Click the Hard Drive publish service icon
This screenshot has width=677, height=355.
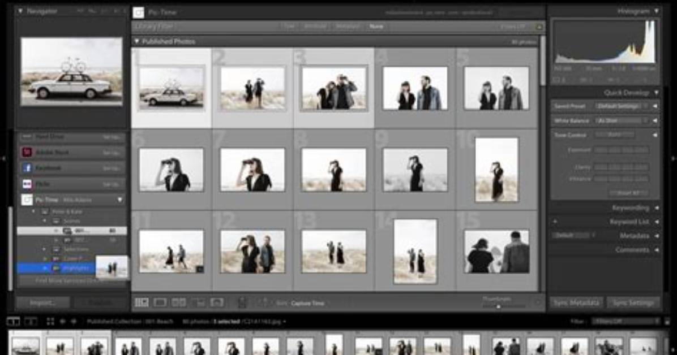pos(27,137)
